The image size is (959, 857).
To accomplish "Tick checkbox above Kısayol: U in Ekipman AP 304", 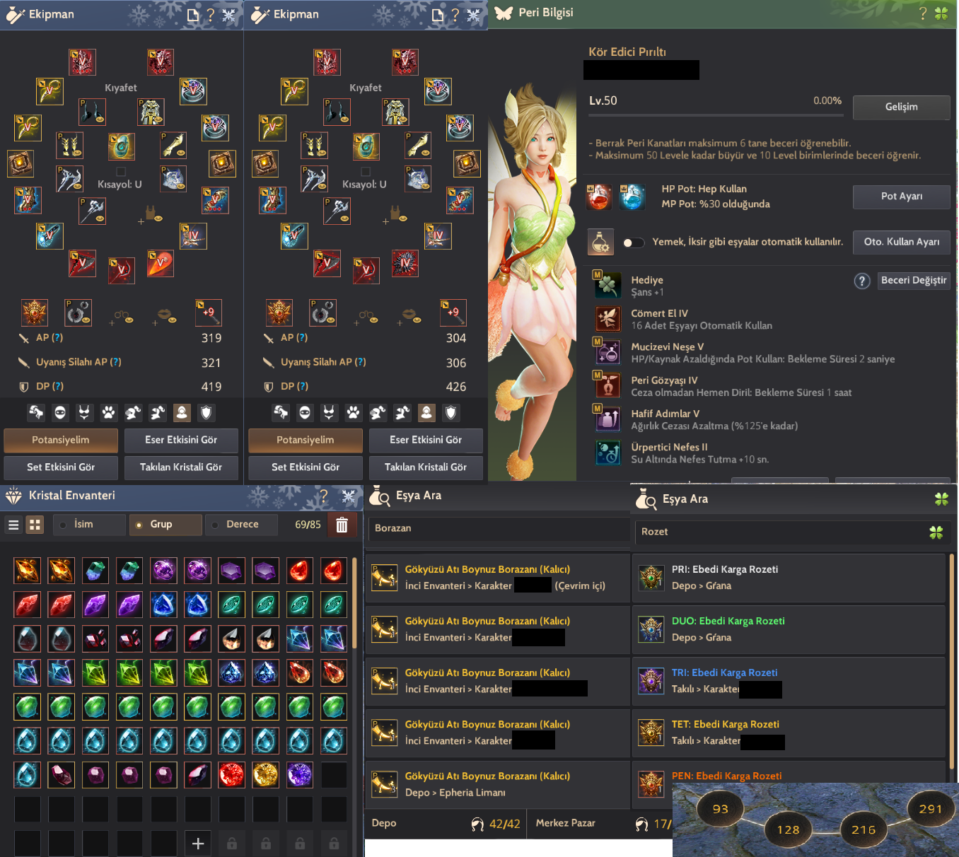I will click(366, 172).
